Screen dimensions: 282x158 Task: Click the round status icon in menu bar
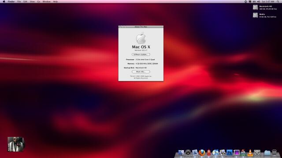click(245, 1)
